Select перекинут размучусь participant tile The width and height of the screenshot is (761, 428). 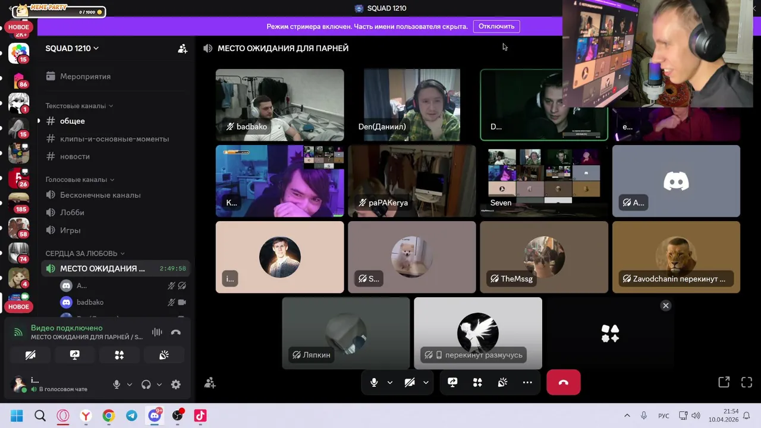(x=478, y=333)
